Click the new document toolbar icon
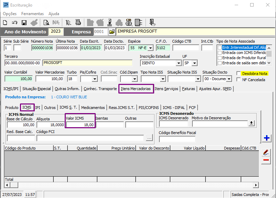This screenshot has width=276, height=198. (x=5, y=23)
